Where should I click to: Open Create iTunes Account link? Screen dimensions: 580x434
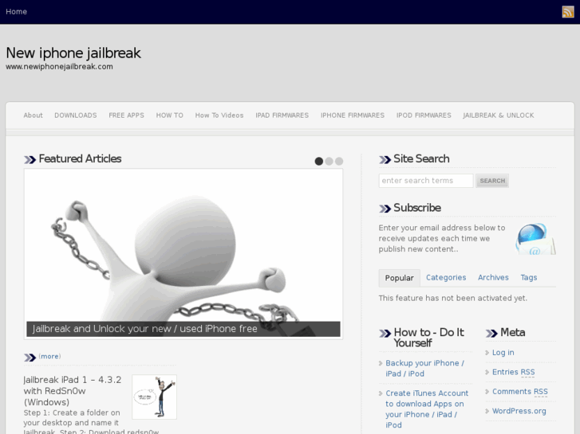(427, 409)
